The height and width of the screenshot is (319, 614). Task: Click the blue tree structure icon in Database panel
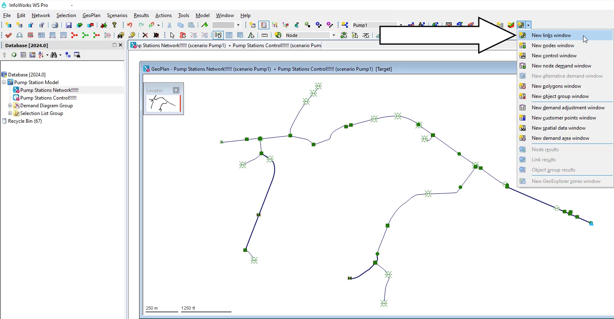coord(68,55)
